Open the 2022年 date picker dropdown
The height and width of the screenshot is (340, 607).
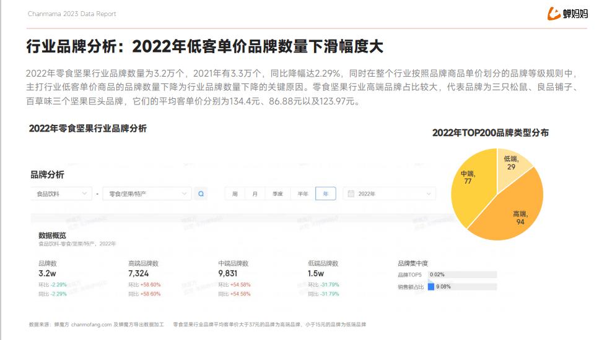pos(389,193)
